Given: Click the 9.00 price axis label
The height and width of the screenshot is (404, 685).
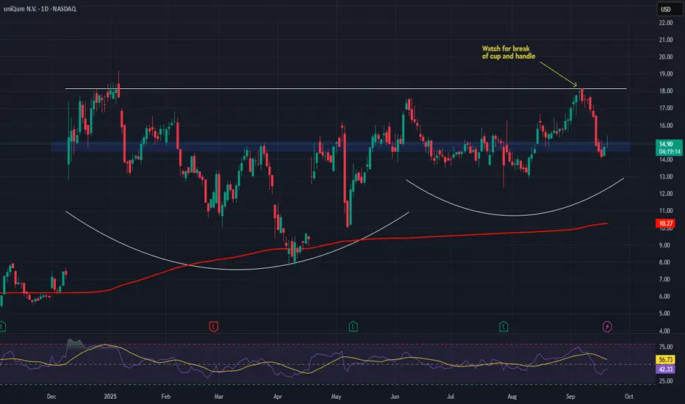Looking at the screenshot, I should click(x=664, y=245).
